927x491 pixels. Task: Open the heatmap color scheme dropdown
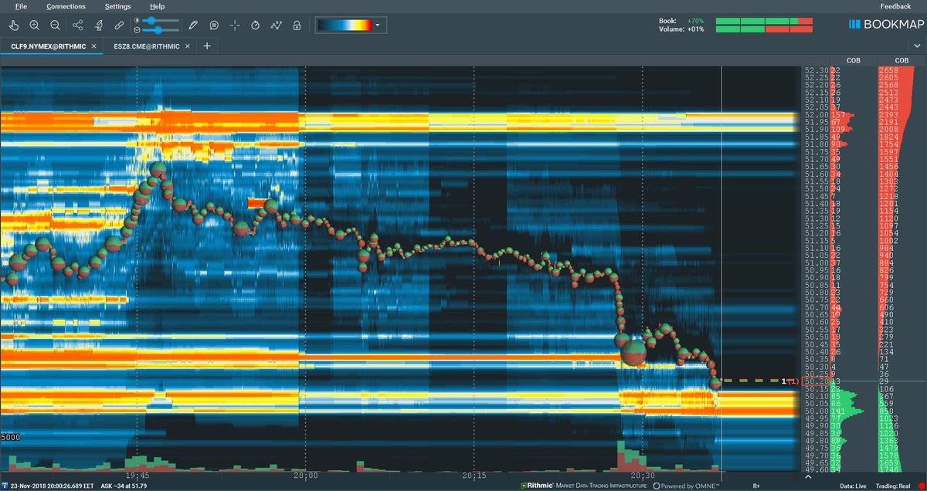tap(378, 25)
